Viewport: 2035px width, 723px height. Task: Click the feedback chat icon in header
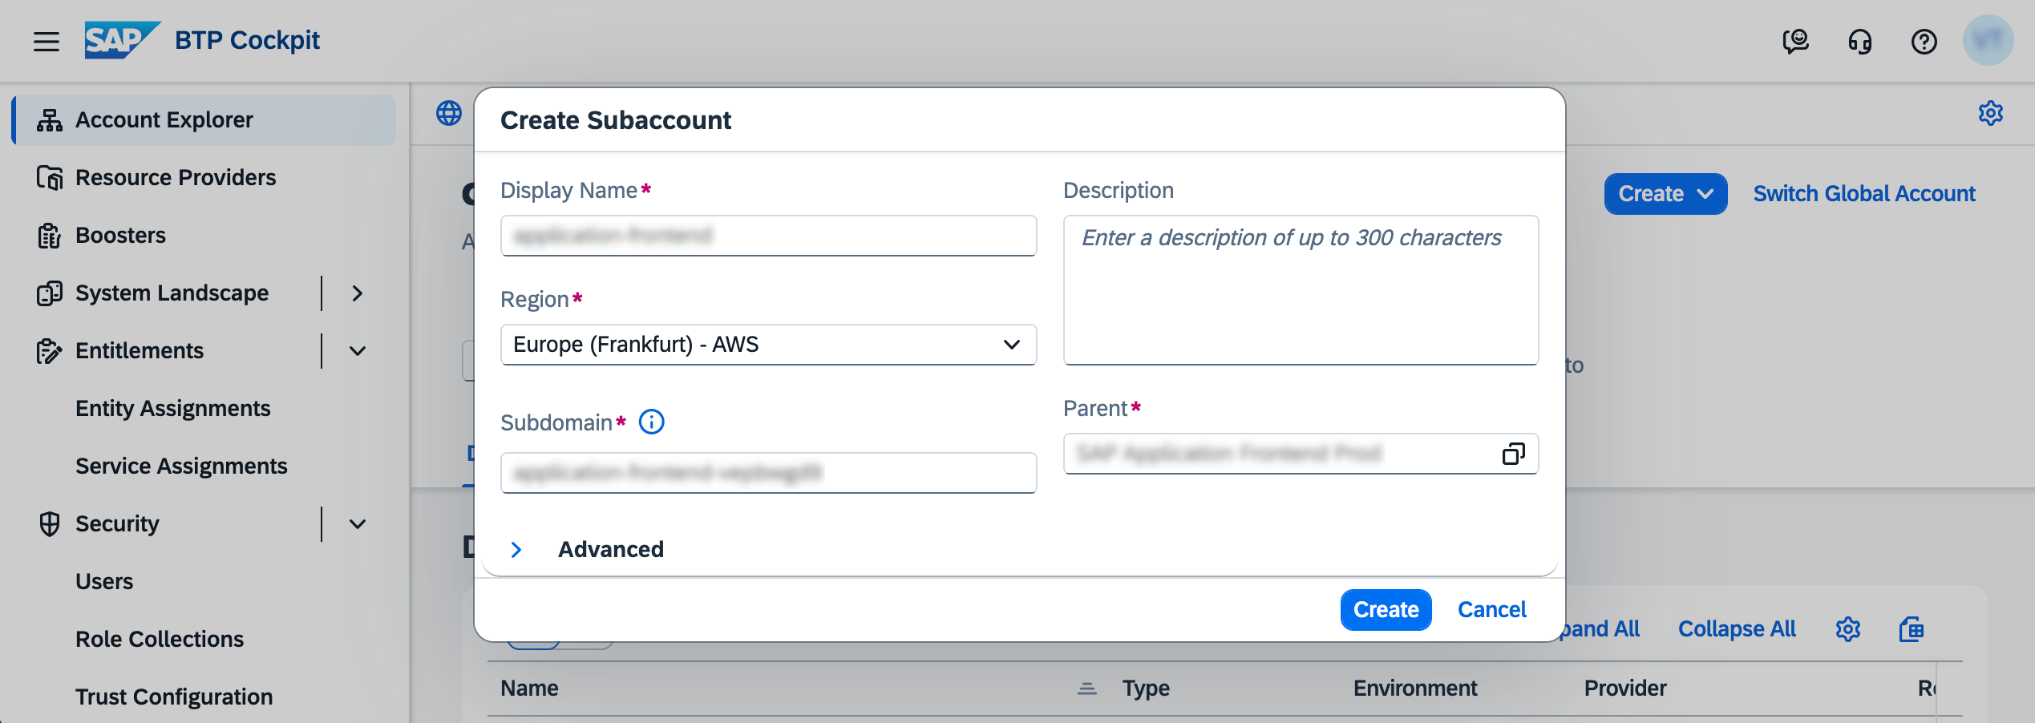point(1795,41)
